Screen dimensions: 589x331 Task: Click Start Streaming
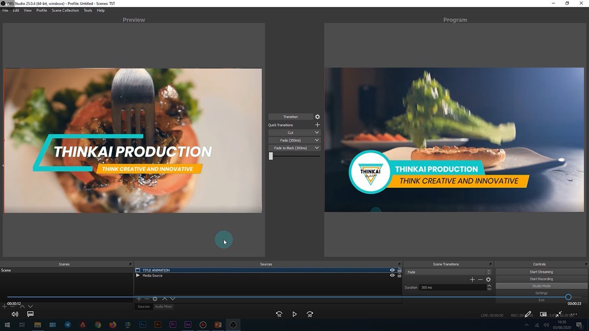click(541, 272)
